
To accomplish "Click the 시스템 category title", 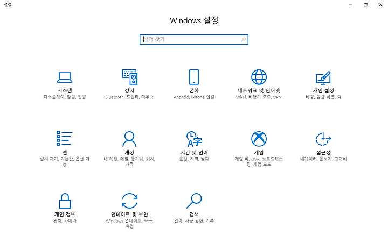I will pyautogui.click(x=65, y=90).
